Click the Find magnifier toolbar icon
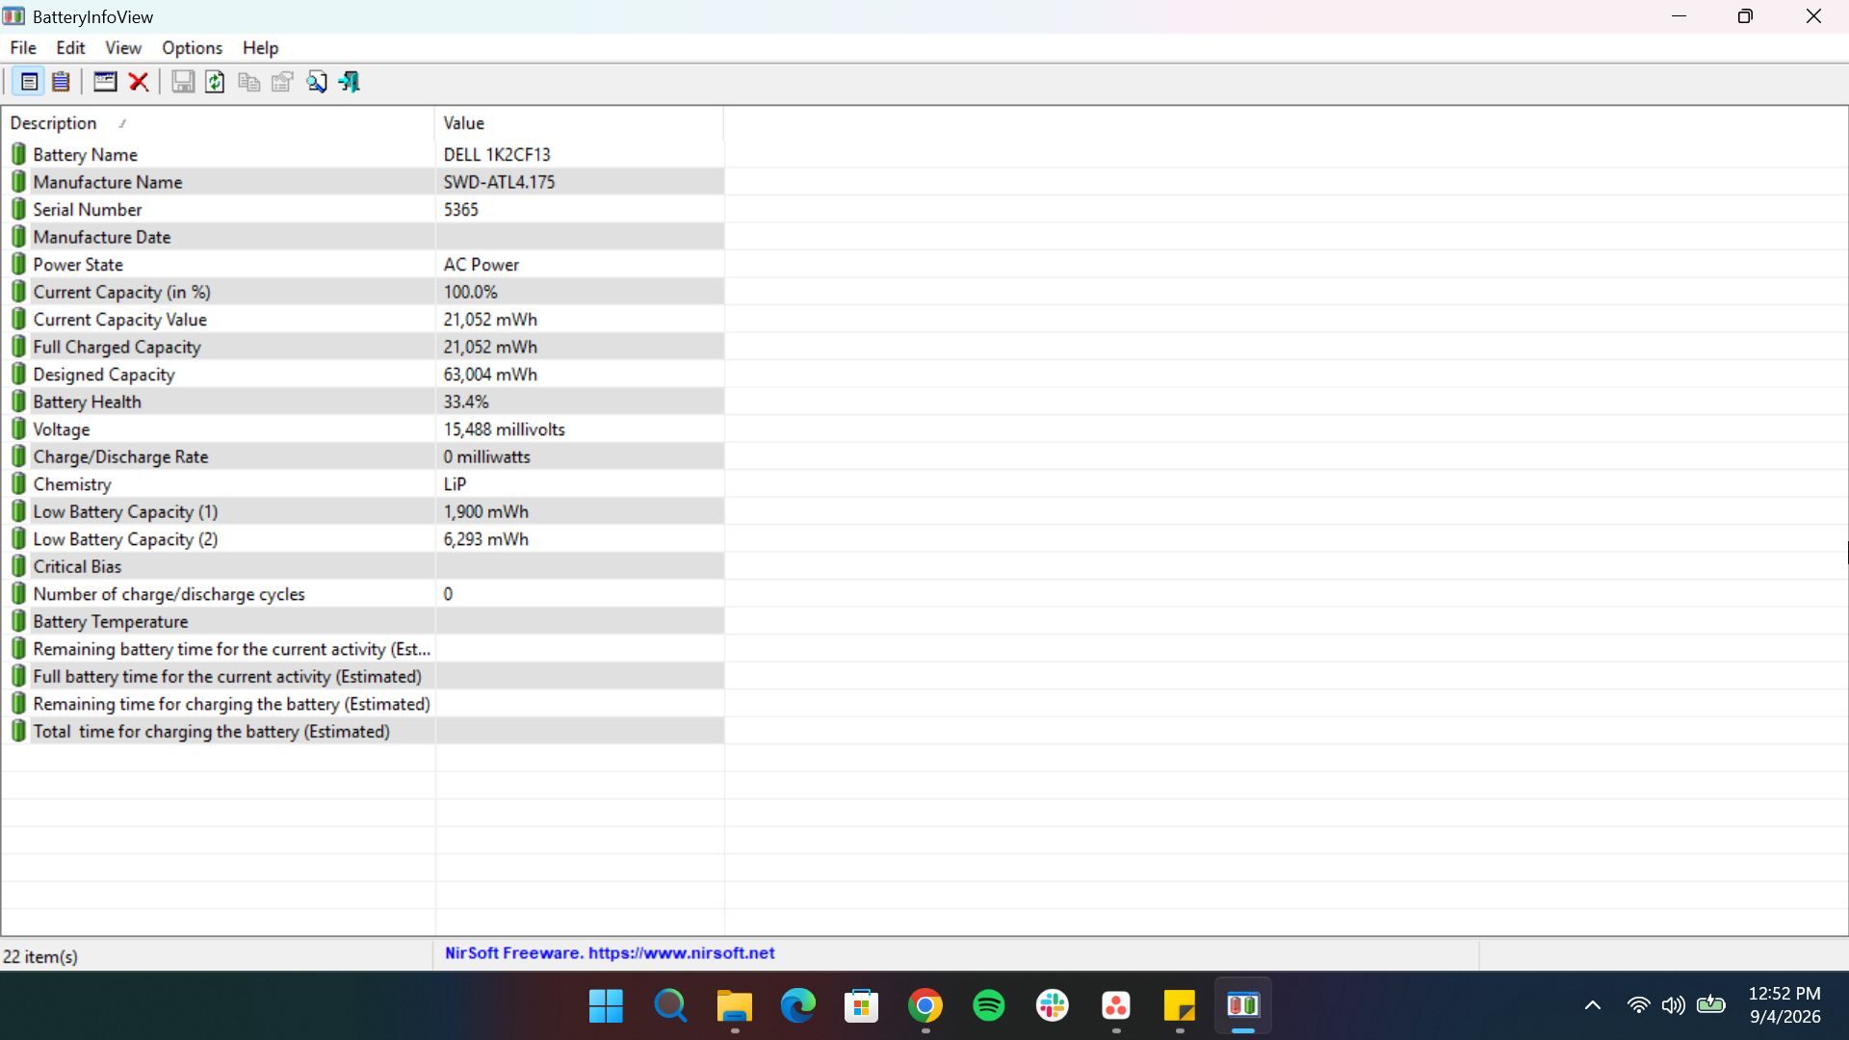 click(317, 82)
